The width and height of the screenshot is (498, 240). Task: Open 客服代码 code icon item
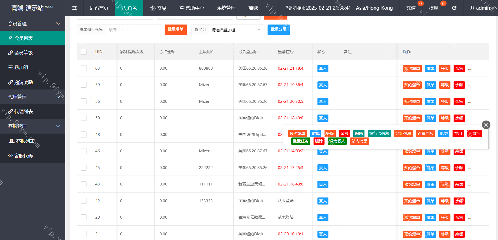(10, 156)
